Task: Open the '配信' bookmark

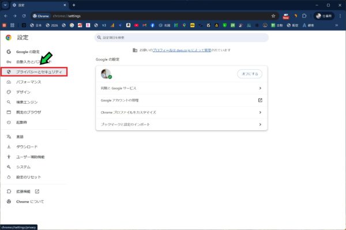Action: 292,25
